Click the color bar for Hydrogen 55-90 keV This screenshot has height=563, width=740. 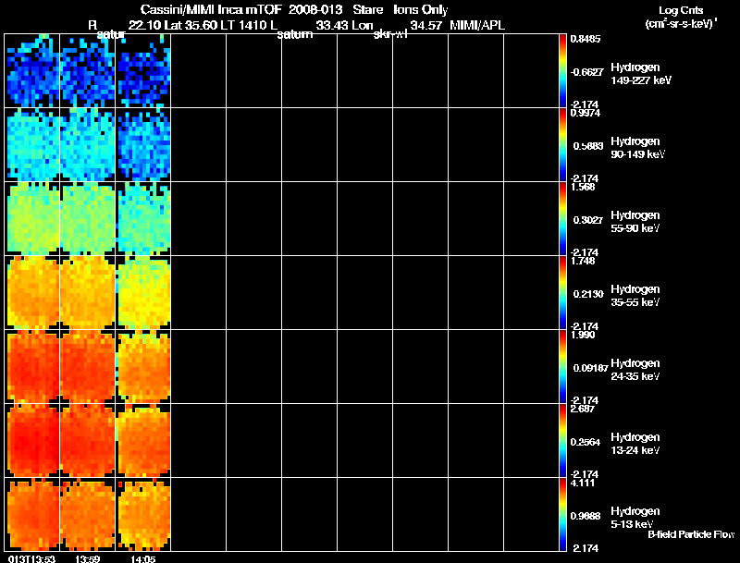(563, 219)
